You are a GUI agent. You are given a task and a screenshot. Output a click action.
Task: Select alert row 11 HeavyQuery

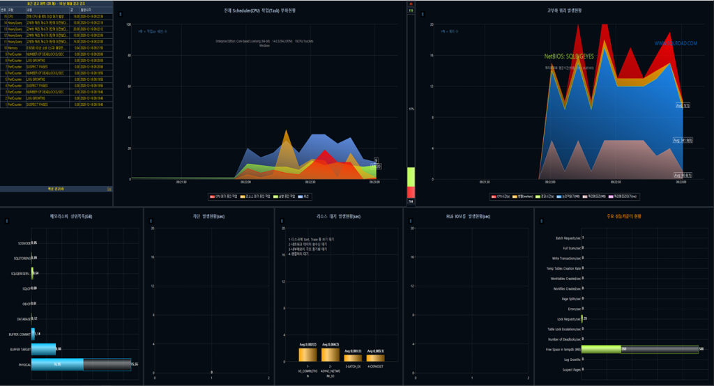point(56,41)
